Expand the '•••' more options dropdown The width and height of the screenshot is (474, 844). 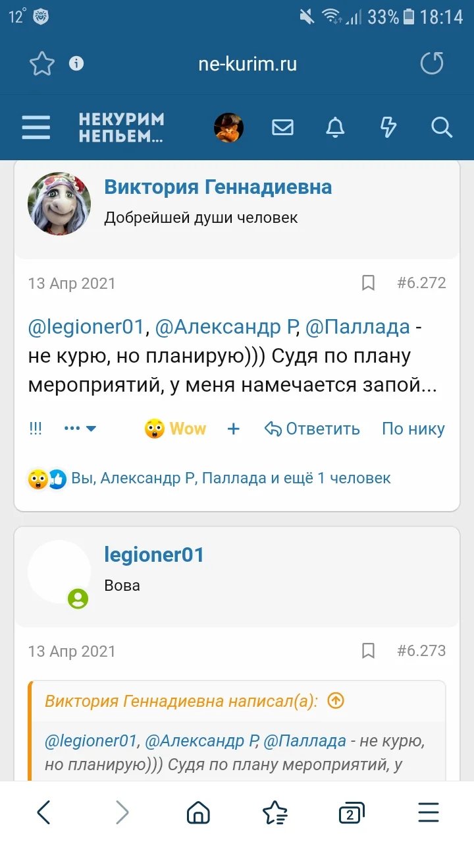(79, 429)
